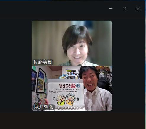Click the red title text on sketchbook

tap(68, 86)
